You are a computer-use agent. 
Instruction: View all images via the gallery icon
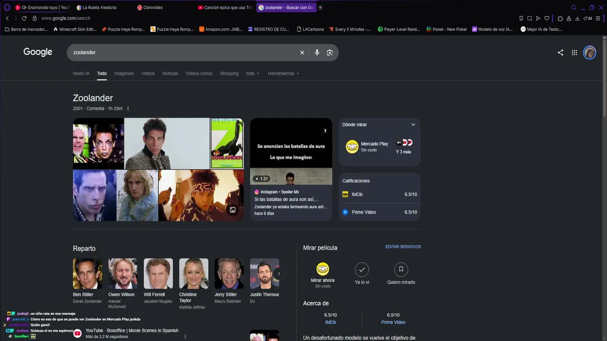pos(232,210)
